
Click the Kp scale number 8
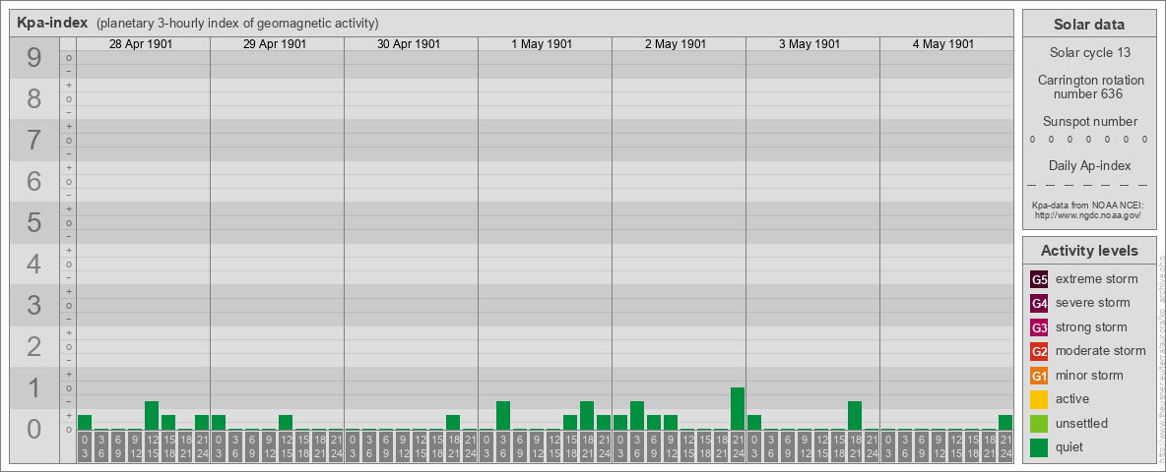tap(34, 98)
